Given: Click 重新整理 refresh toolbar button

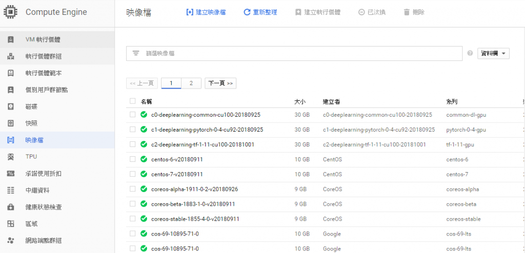Looking at the screenshot, I should (260, 12).
